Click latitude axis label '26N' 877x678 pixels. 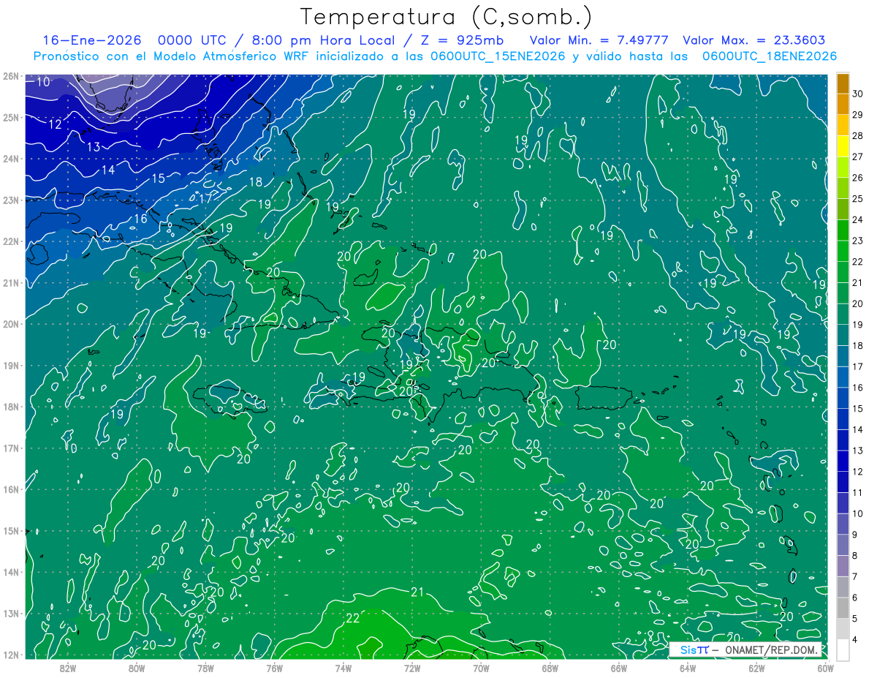tap(11, 76)
